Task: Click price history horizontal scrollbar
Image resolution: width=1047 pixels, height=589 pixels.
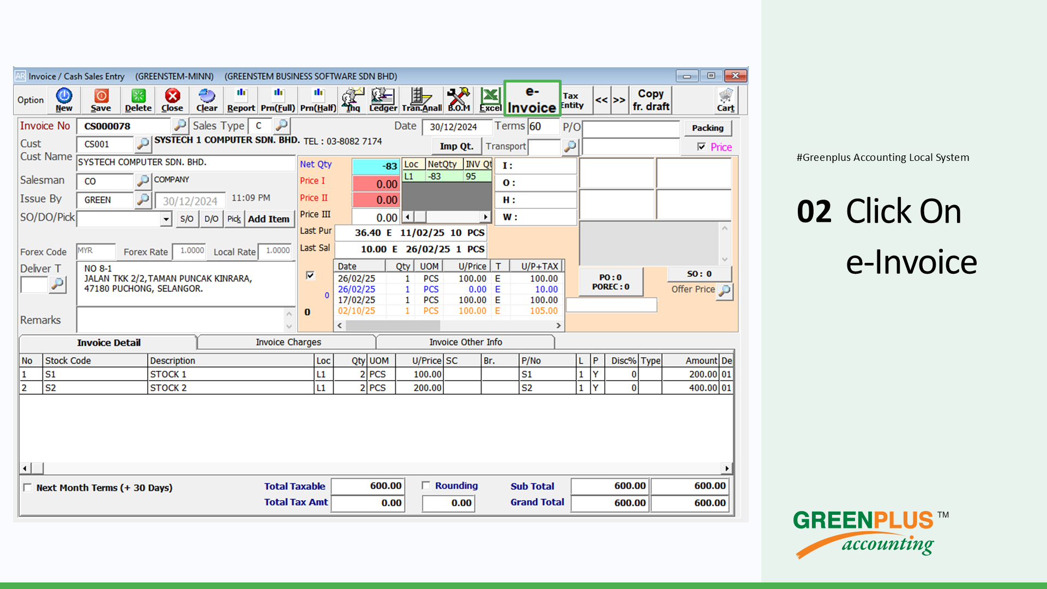Action: click(449, 326)
